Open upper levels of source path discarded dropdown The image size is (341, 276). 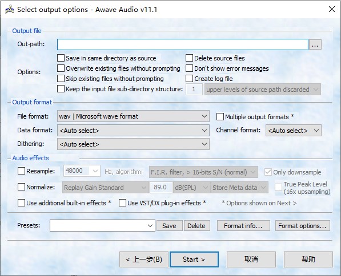point(263,90)
